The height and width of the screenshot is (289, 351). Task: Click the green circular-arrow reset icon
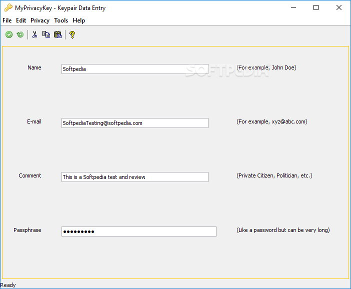pos(20,34)
